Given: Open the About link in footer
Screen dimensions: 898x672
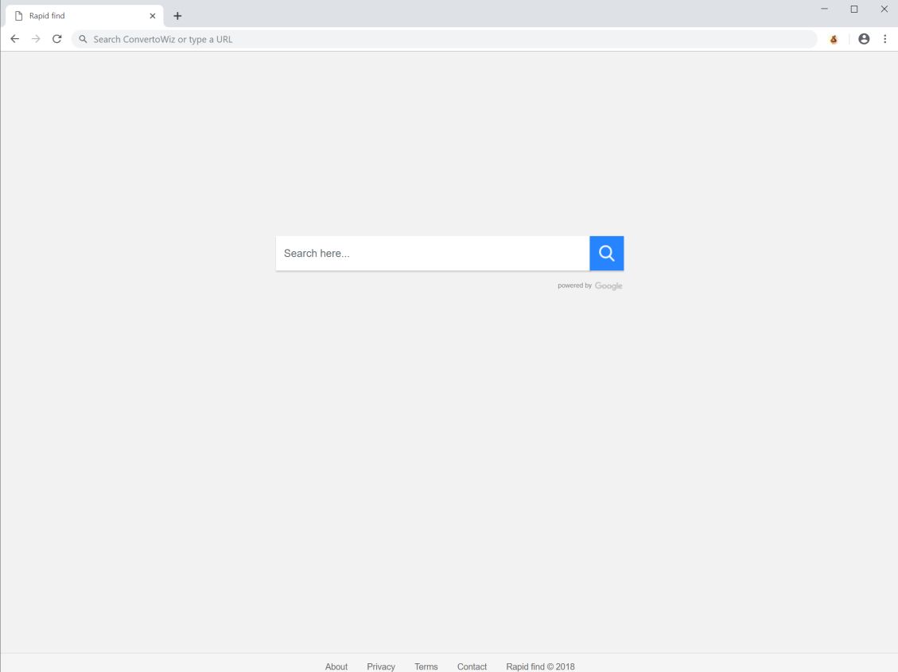Looking at the screenshot, I should [336, 666].
